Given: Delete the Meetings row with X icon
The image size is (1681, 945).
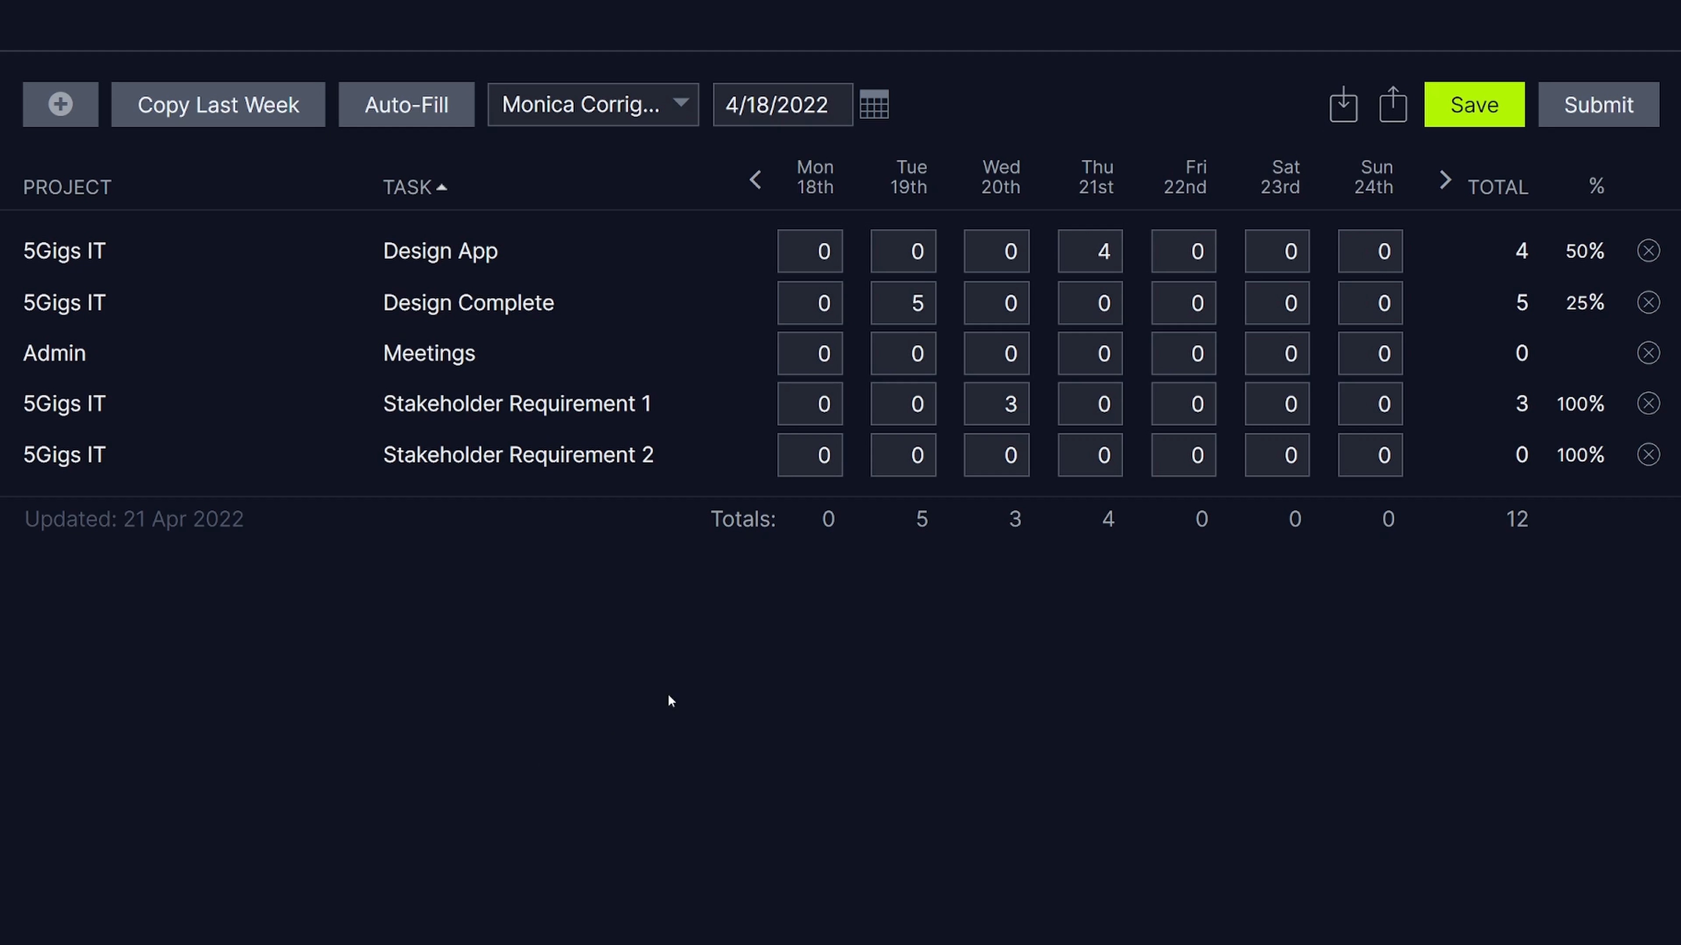Looking at the screenshot, I should [x=1648, y=353].
